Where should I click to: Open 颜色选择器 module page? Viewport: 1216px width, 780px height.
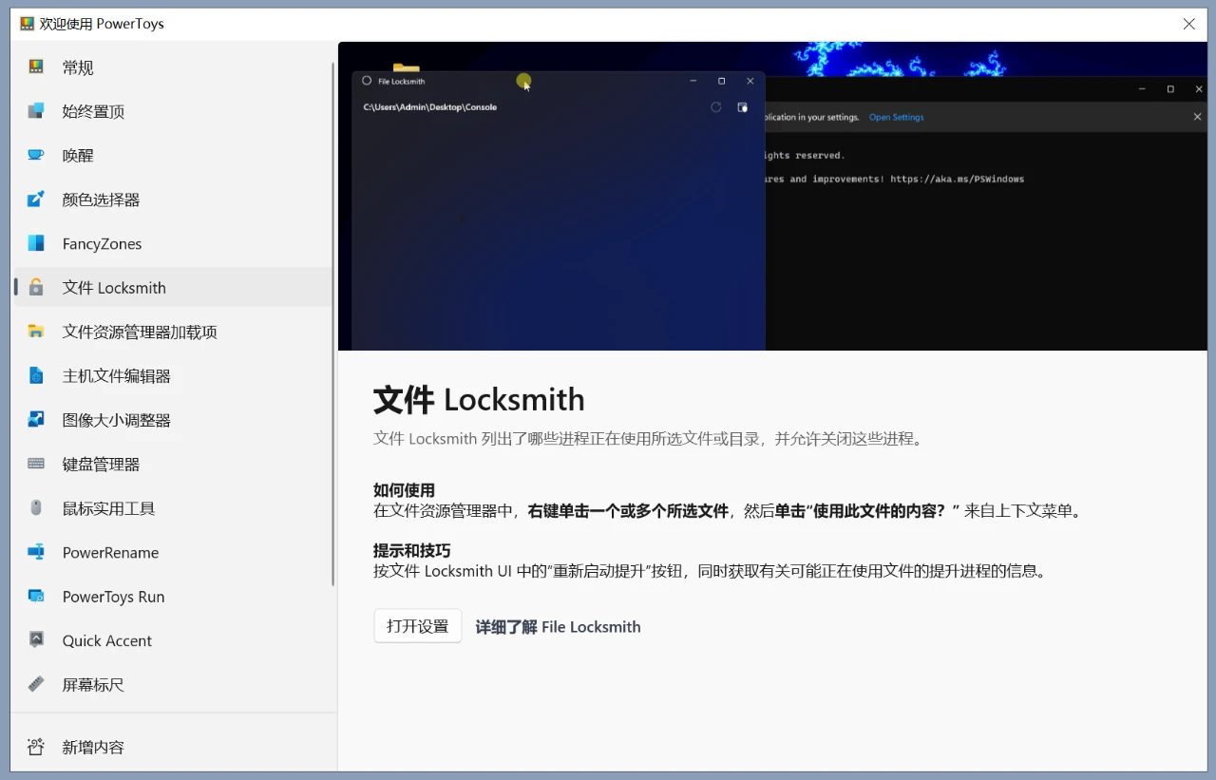[x=172, y=200]
